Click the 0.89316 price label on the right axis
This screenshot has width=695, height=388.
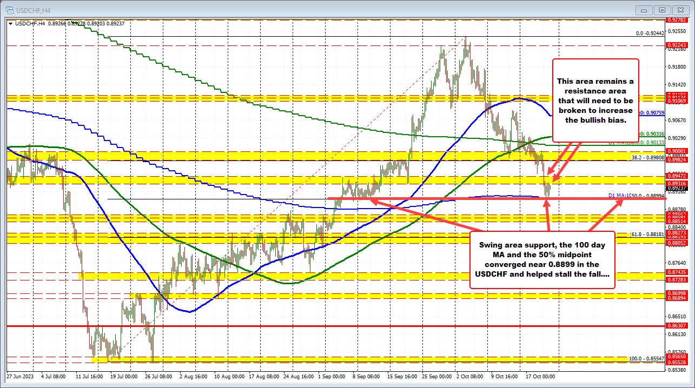coord(678,184)
